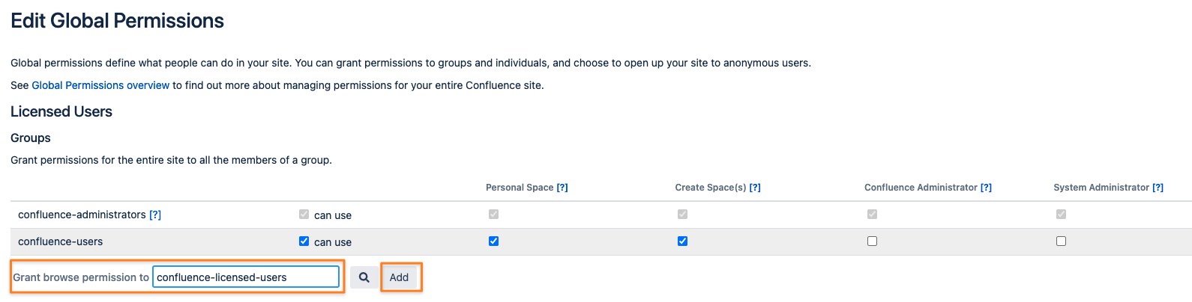Enable System Administrator for confluence-users

pyautogui.click(x=1061, y=241)
